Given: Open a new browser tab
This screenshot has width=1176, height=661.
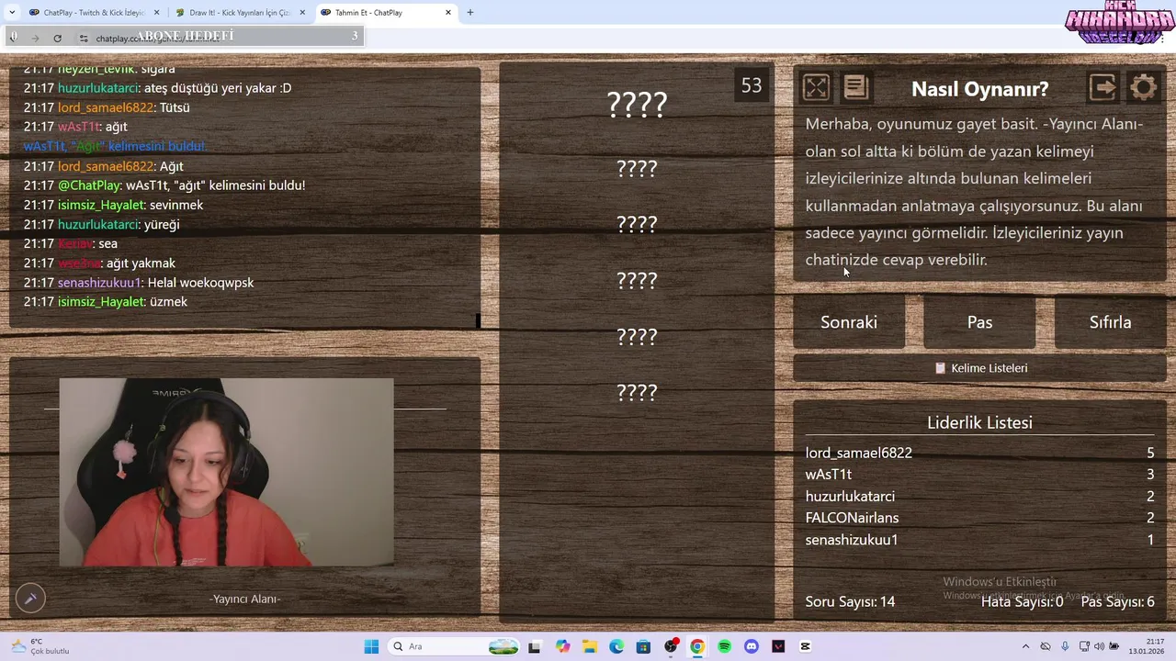Looking at the screenshot, I should click(470, 13).
